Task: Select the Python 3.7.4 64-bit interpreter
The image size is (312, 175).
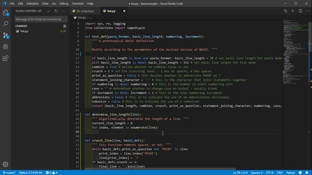Action: coord(30,173)
